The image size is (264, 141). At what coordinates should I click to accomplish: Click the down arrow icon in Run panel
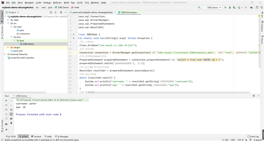11,105
